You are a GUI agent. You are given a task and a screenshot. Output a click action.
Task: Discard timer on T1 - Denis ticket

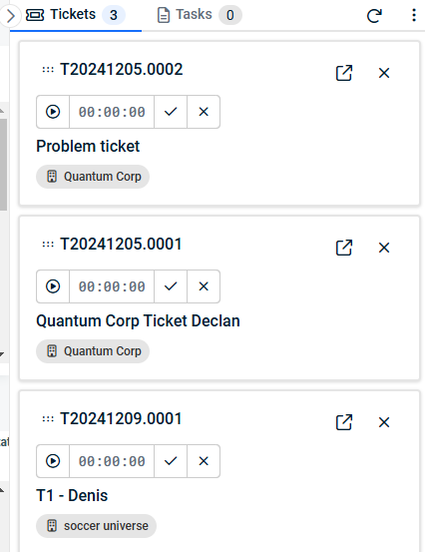tap(204, 461)
